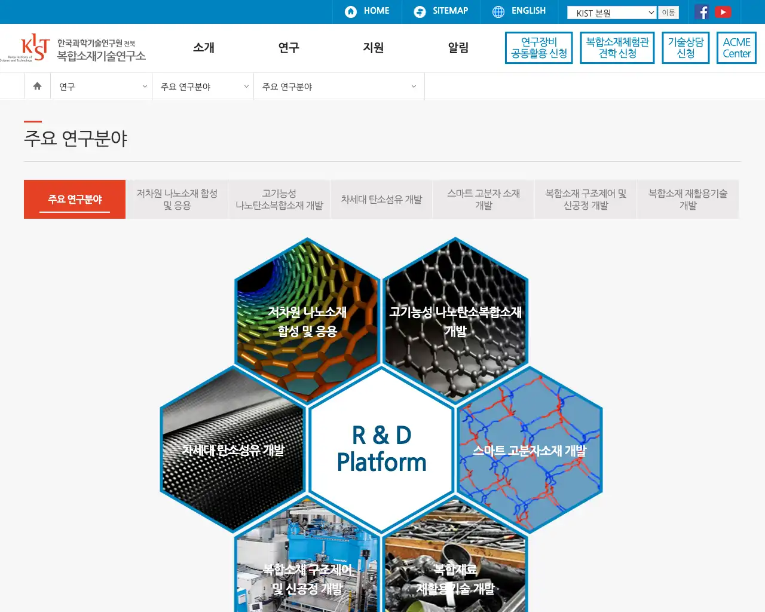Select the 저차원 나노소재 합성 및 응용 tab

point(177,199)
